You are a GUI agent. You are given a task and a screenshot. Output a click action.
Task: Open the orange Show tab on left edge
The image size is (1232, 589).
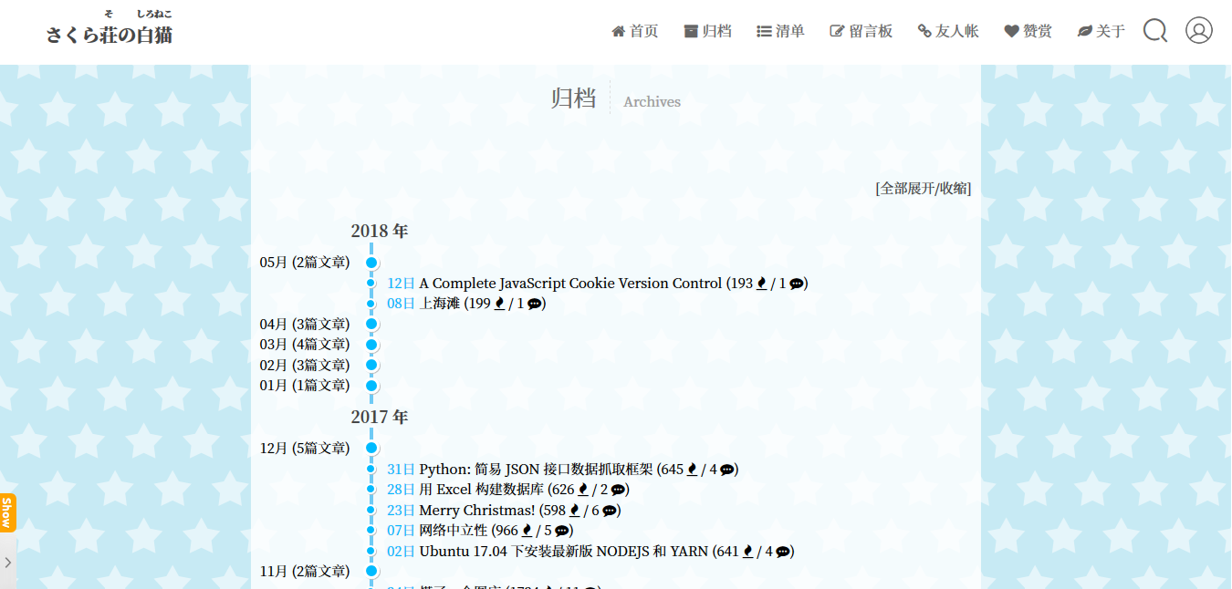[x=6, y=512]
